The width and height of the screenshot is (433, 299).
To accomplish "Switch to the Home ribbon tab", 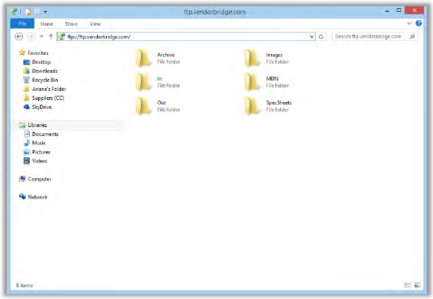I will point(46,24).
